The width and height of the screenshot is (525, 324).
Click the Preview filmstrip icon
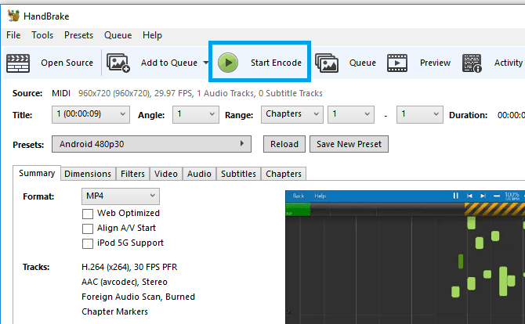click(397, 63)
